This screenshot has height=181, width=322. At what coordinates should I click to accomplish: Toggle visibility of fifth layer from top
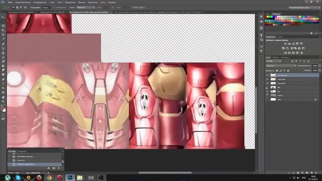[267, 92]
